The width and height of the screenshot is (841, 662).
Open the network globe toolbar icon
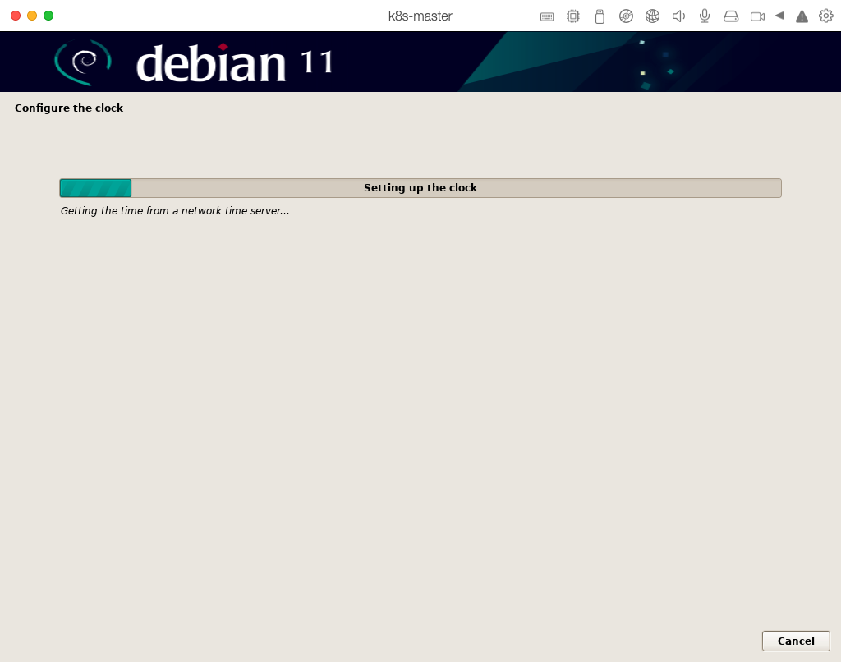click(x=651, y=16)
